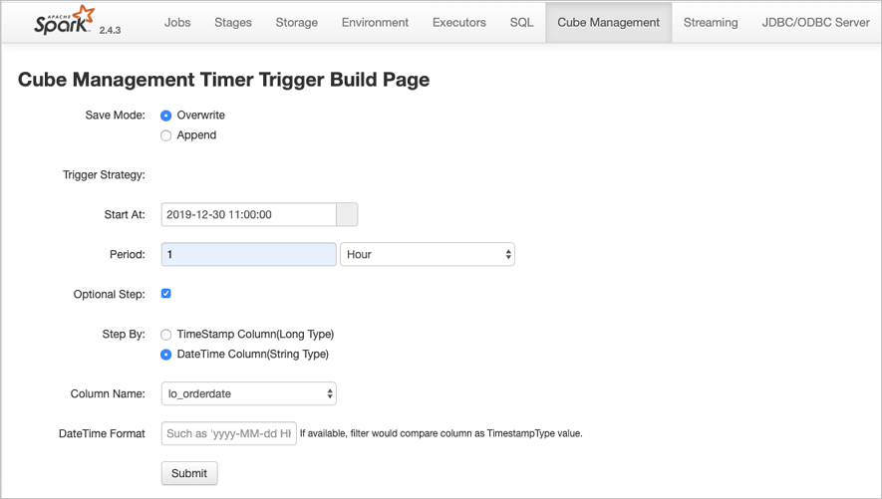Switch to the SQL tab
This screenshot has height=499, width=882.
point(521,23)
